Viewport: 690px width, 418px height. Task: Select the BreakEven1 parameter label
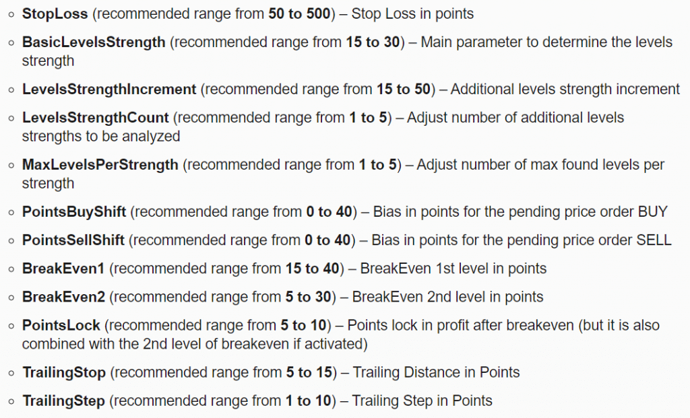[x=63, y=269]
